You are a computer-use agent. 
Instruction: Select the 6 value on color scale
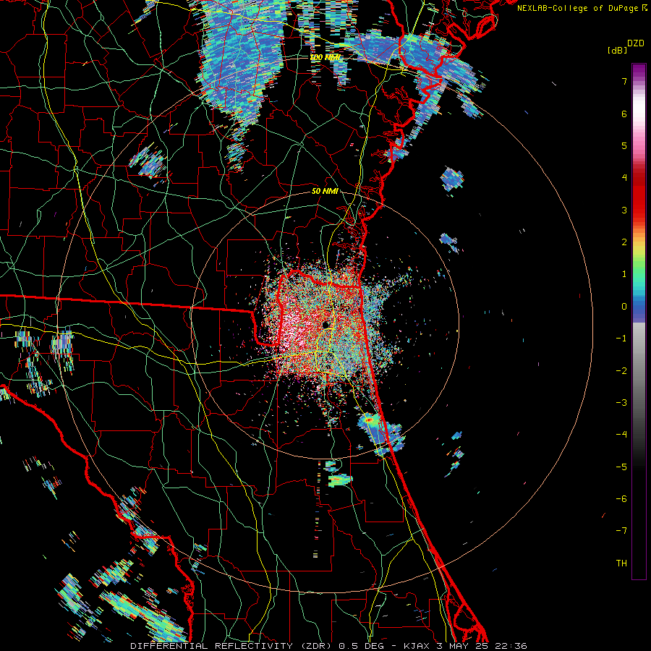pyautogui.click(x=624, y=114)
